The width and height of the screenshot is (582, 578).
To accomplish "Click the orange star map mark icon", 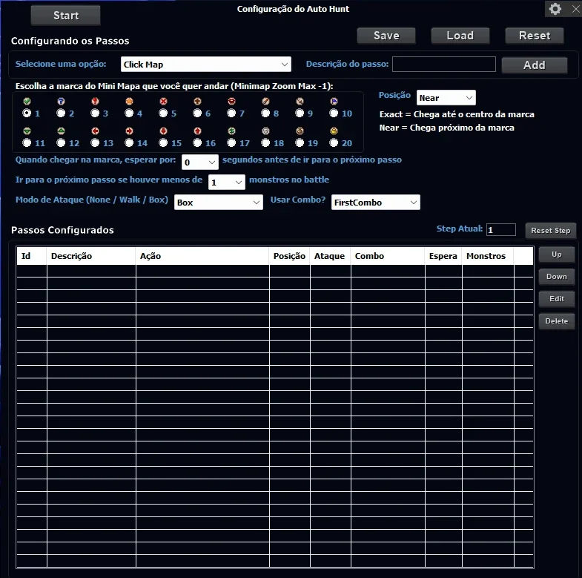I will [x=129, y=101].
